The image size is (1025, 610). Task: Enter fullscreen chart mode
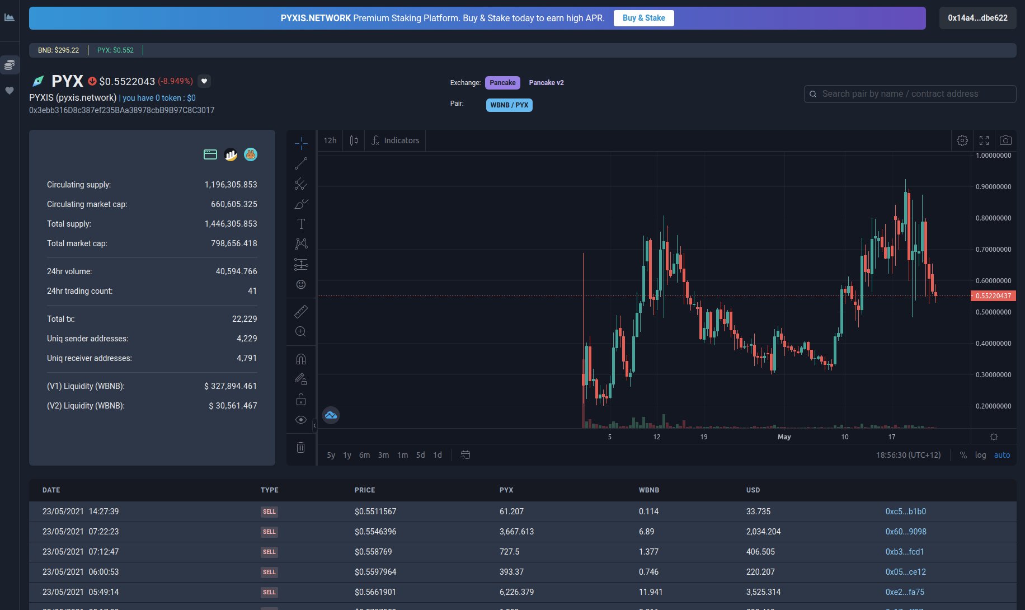(984, 140)
